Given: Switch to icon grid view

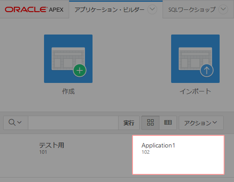Looking at the screenshot, I should point(150,123).
